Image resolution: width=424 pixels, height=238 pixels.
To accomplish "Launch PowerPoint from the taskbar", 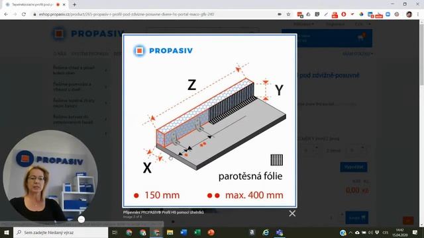I will pos(211,232).
